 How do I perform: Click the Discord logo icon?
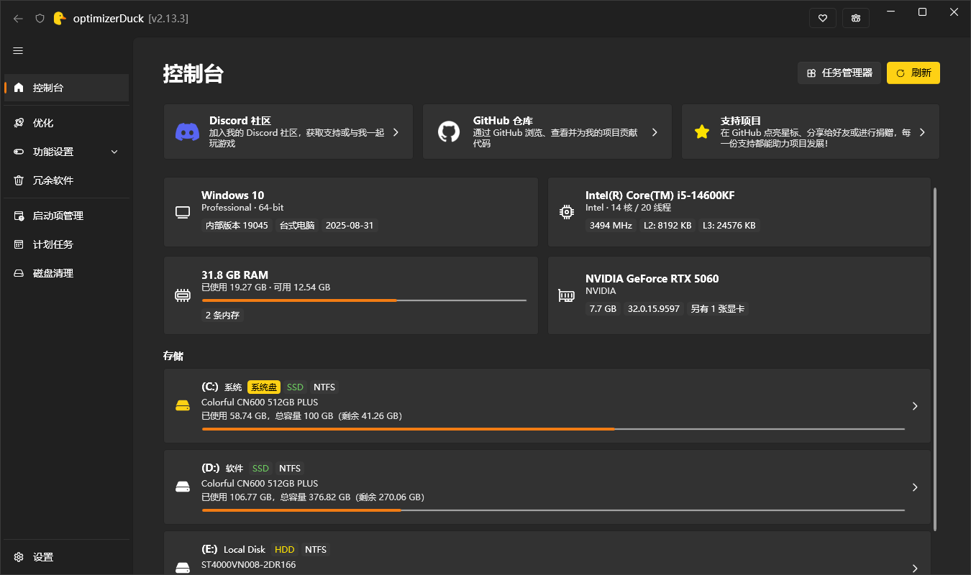click(x=188, y=132)
